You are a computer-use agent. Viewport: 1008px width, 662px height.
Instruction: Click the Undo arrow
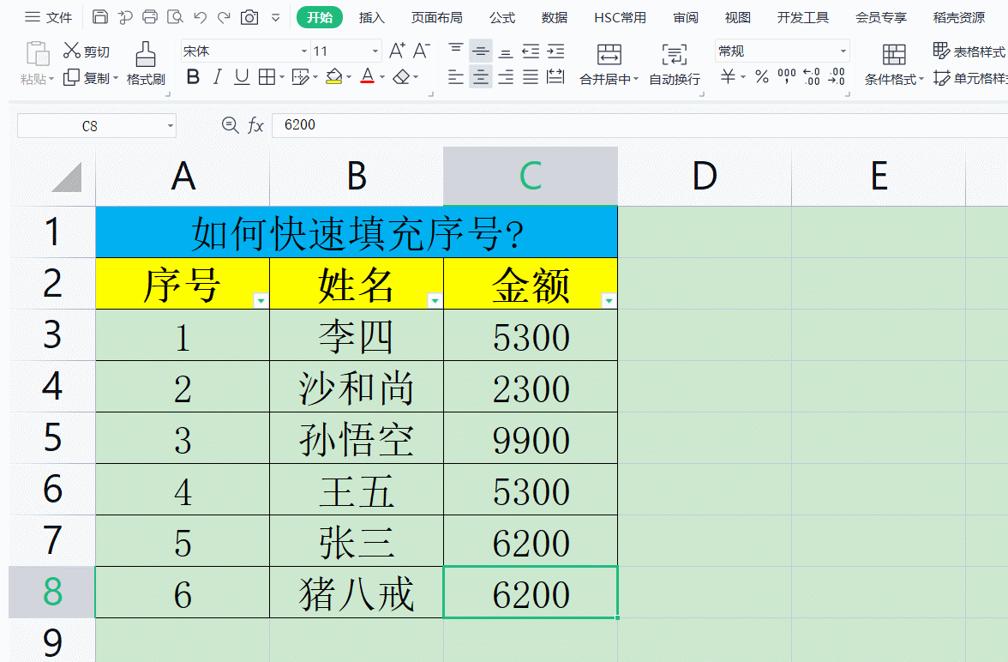200,17
